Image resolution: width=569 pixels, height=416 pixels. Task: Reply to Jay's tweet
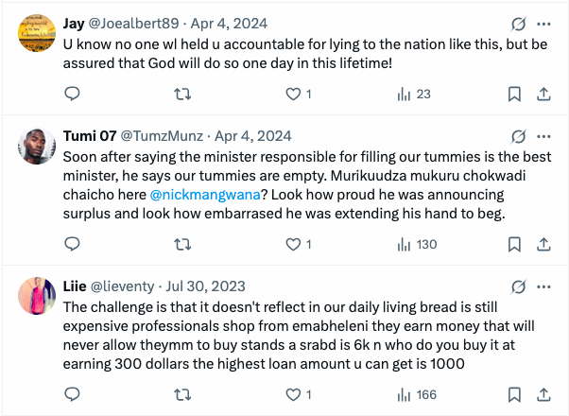point(72,94)
